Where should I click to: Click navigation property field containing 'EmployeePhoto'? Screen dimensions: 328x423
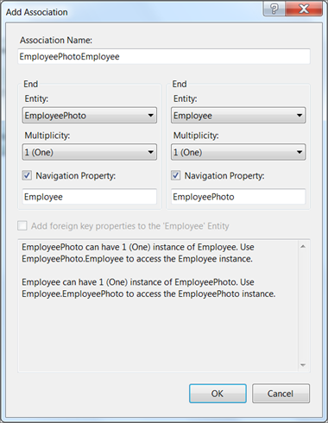click(x=238, y=197)
